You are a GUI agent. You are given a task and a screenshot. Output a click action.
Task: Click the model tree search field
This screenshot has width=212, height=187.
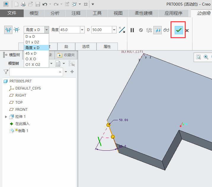coord(34,72)
